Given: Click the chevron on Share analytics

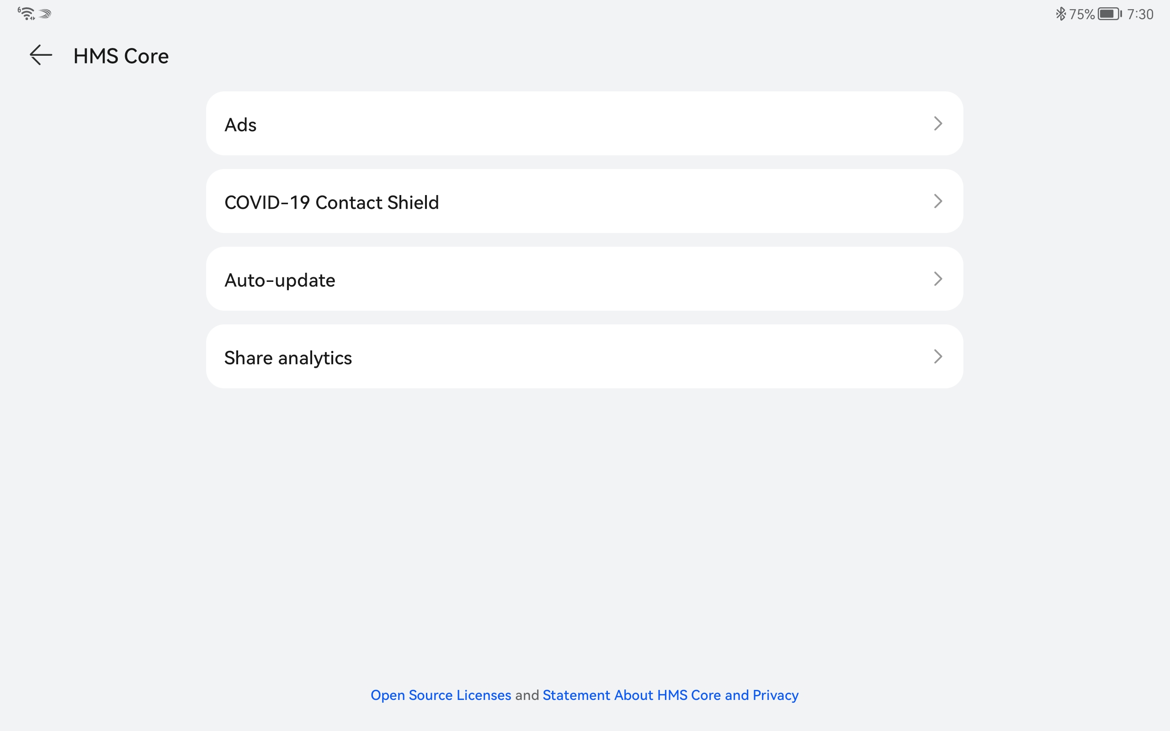Looking at the screenshot, I should pyautogui.click(x=938, y=356).
